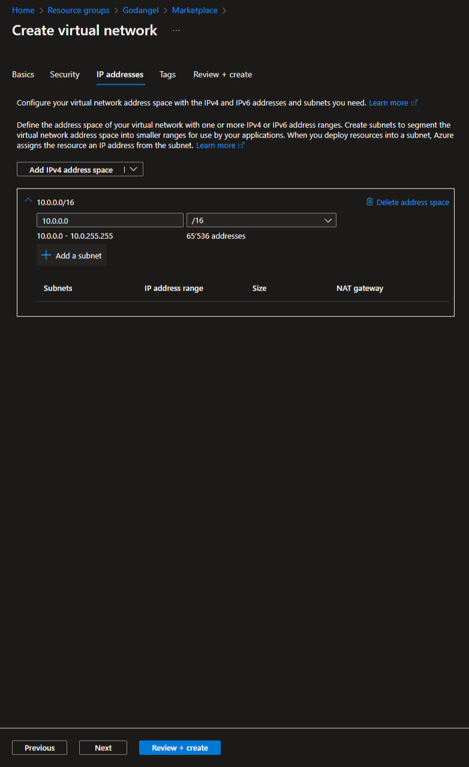Open Resource groups breadcrumb

point(79,10)
